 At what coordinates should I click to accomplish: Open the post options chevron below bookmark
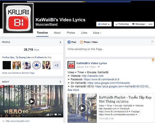153,63
